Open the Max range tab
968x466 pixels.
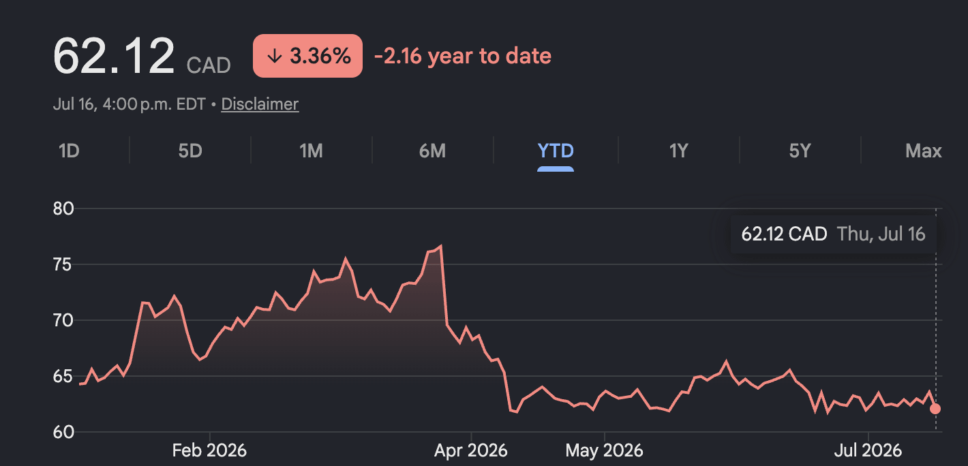click(x=923, y=151)
